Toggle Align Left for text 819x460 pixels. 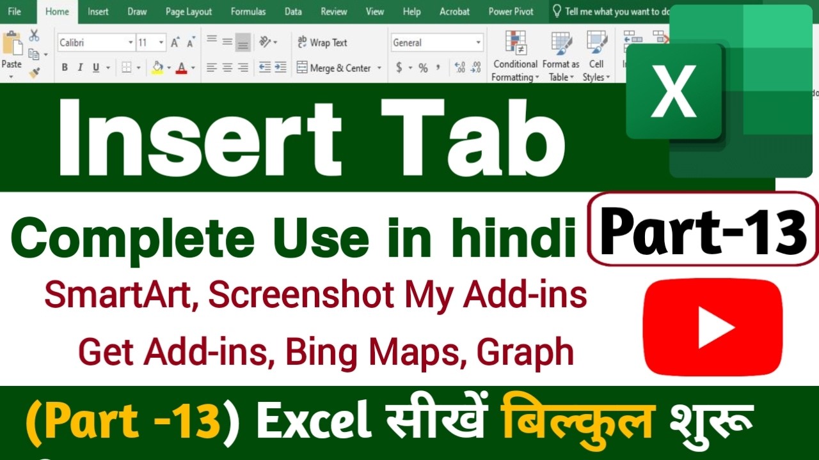[212, 67]
